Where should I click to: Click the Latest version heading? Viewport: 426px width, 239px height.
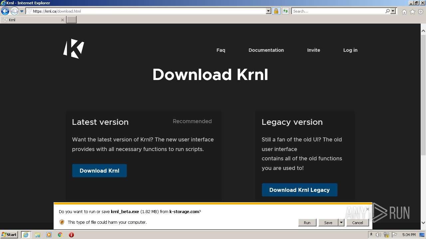(x=100, y=122)
